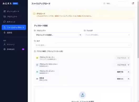Click the gear icon in the sidebar

click(4, 49)
